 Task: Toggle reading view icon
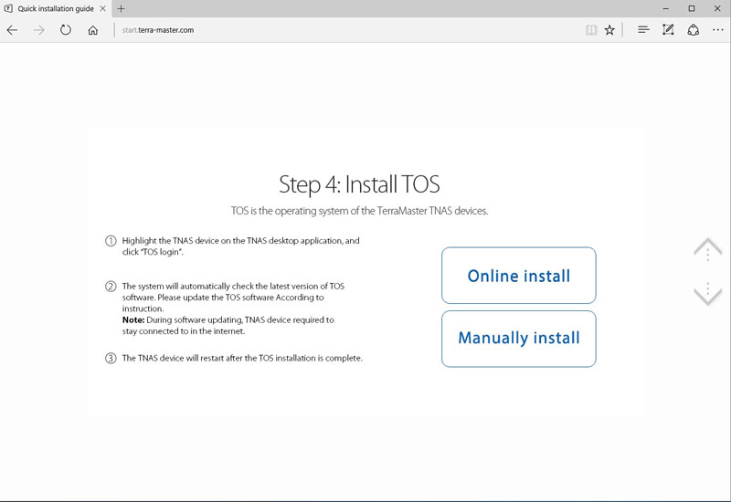pos(591,30)
